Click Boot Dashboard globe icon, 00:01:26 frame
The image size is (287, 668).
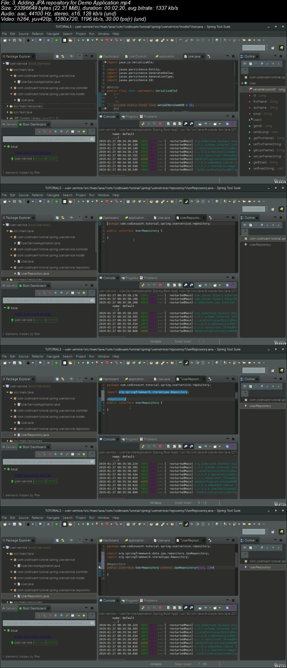(x=55, y=454)
